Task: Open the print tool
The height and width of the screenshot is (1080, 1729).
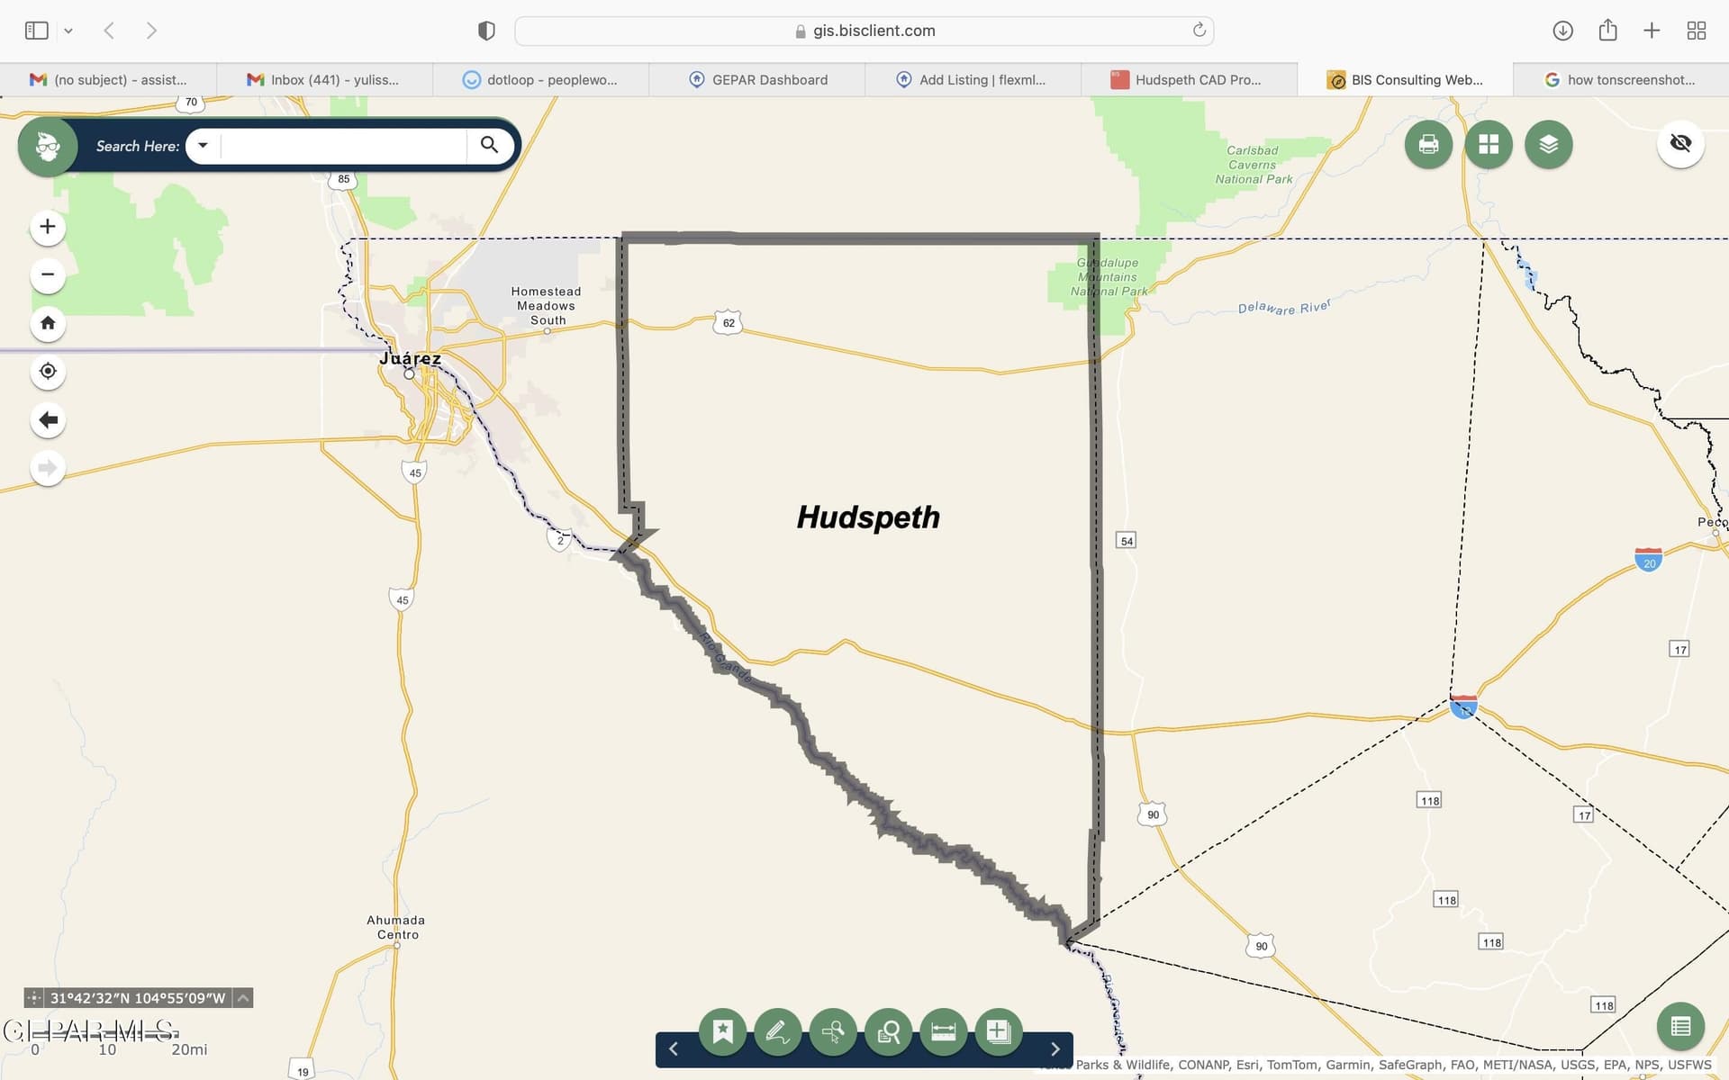Action: (1428, 144)
